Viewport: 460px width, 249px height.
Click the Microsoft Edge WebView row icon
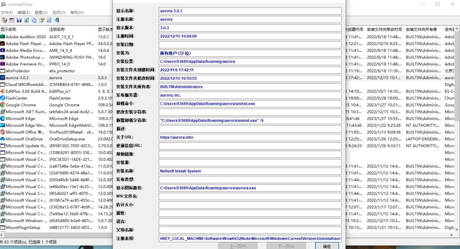tap(3, 125)
